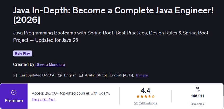Click the 'Last updated 8/2026' text

pos(38,75)
